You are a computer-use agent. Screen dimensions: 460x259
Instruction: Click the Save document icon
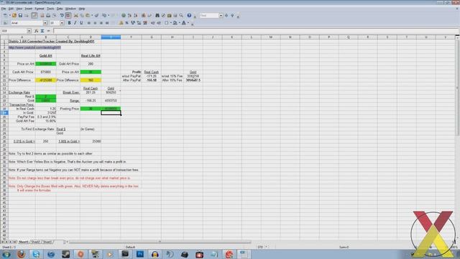pyautogui.click(x=20, y=15)
